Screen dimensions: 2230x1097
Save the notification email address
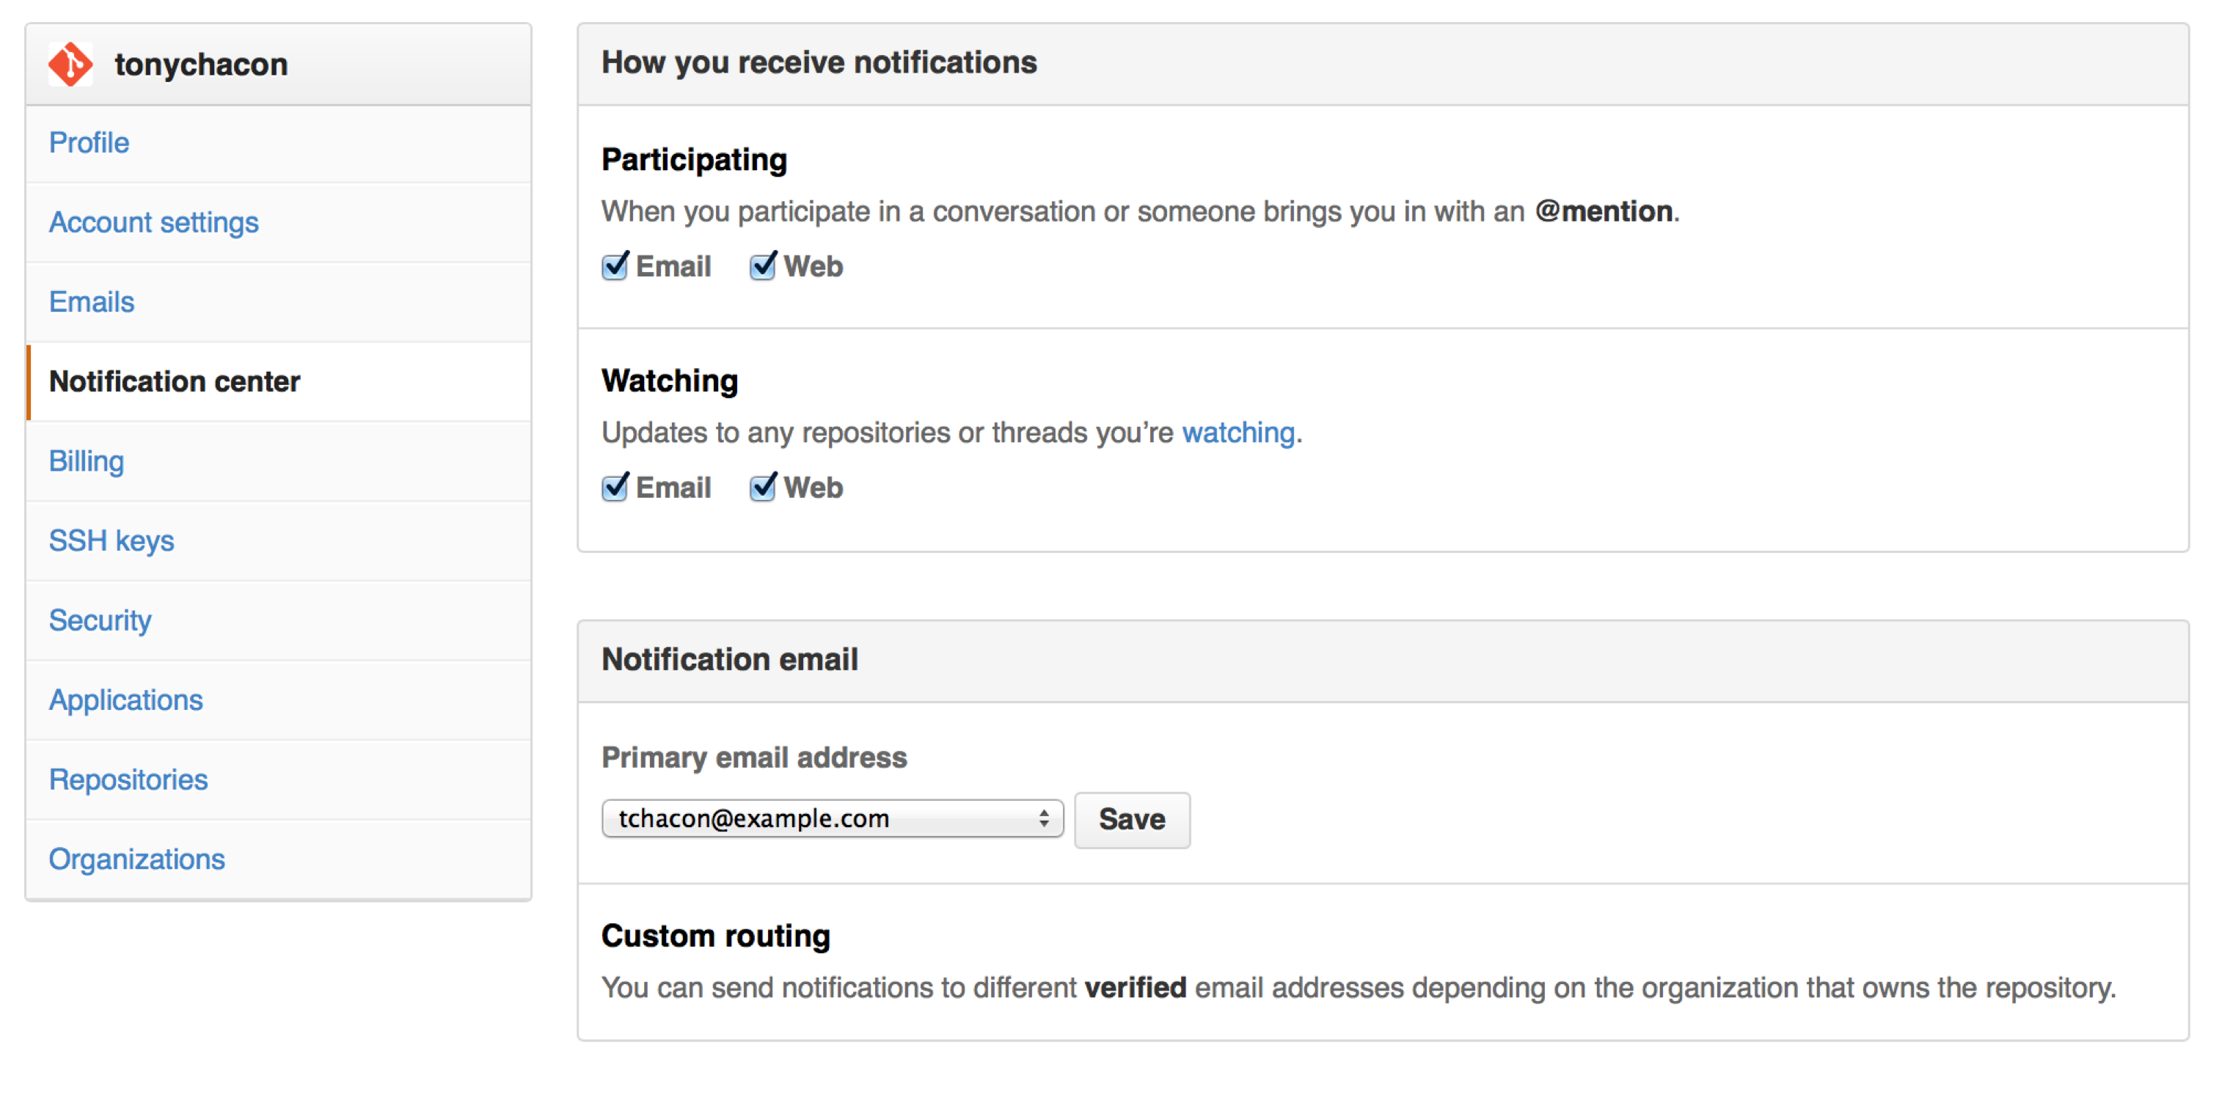[x=1132, y=817]
